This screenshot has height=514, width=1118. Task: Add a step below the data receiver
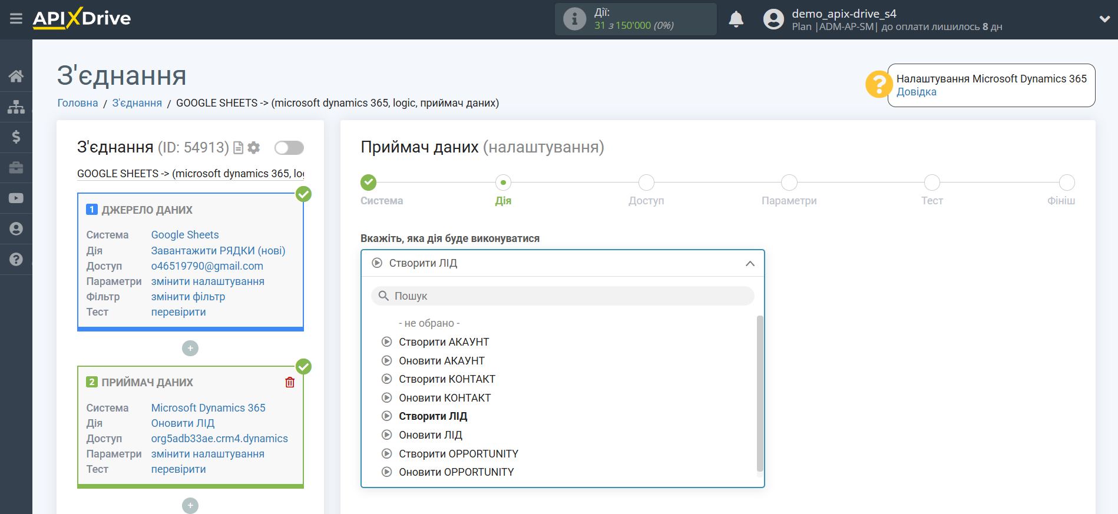click(190, 506)
